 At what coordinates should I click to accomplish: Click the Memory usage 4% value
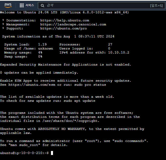pyautogui.click(x=40, y=52)
